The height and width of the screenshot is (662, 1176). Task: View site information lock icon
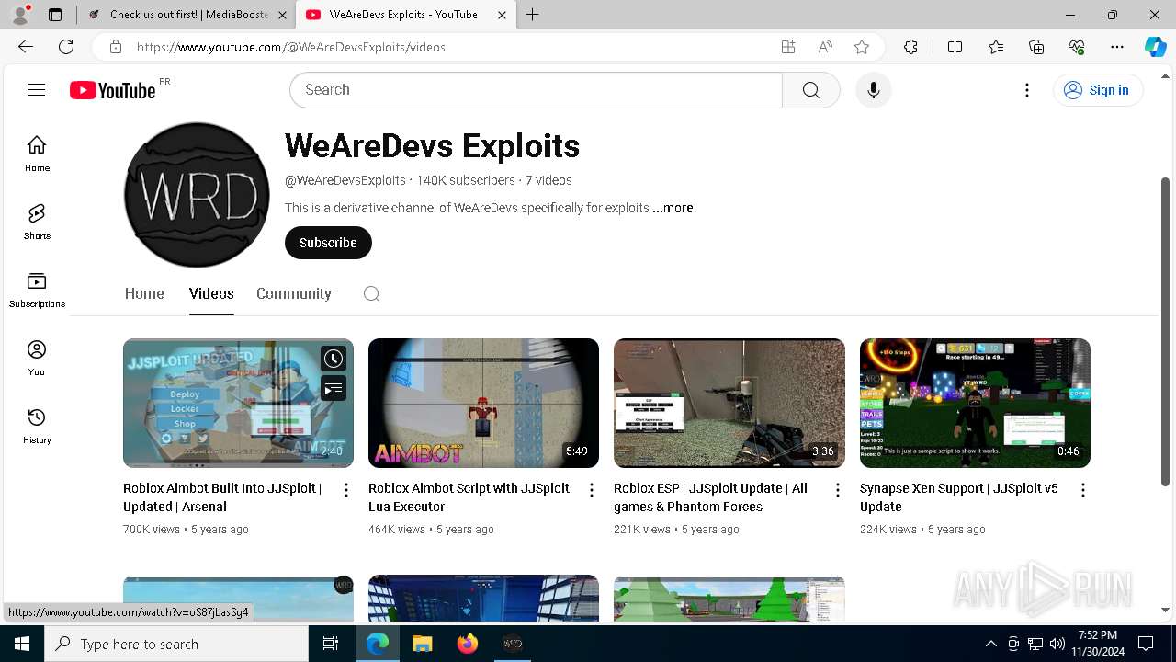pos(115,47)
